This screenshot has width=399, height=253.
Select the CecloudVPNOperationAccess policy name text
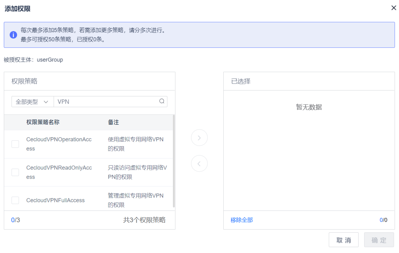point(59,144)
